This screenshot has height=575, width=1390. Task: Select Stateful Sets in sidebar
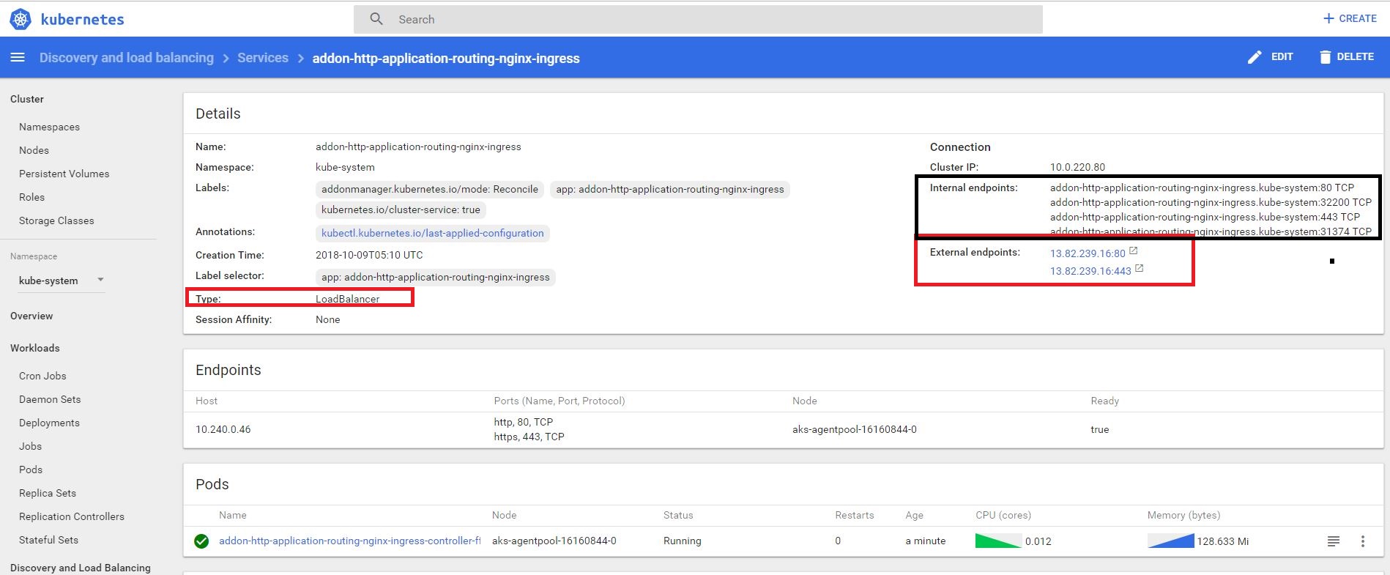(x=48, y=540)
